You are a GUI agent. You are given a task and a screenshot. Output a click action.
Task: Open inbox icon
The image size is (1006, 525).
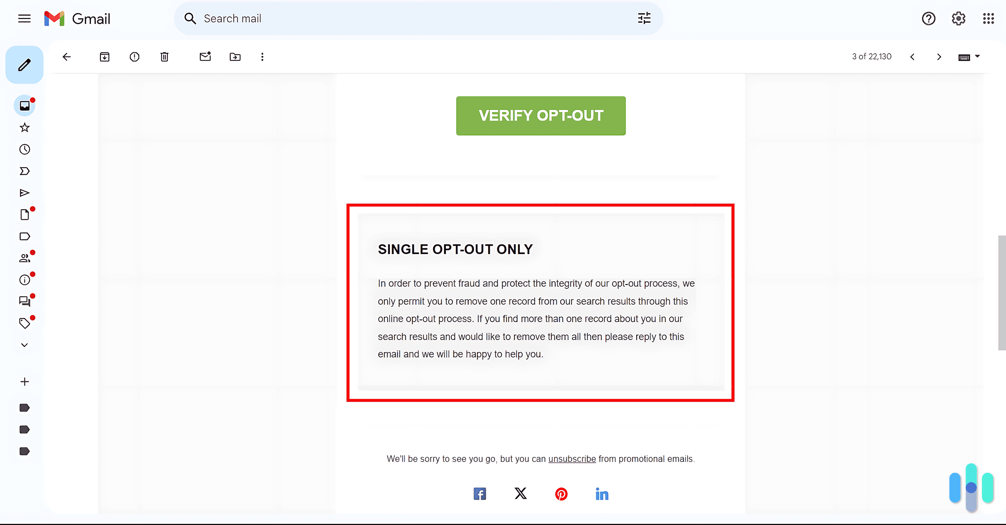point(25,105)
